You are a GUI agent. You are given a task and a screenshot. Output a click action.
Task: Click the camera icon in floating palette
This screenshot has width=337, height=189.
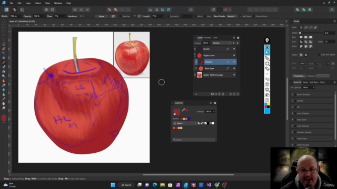pos(267,94)
